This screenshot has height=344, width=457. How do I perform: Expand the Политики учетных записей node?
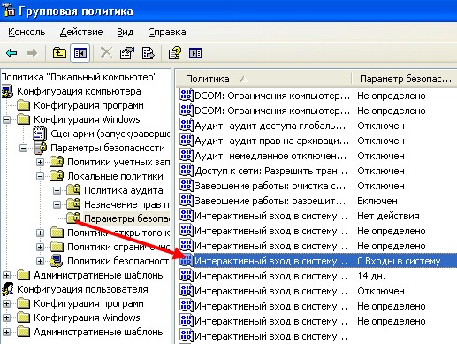pyautogui.click(x=40, y=162)
